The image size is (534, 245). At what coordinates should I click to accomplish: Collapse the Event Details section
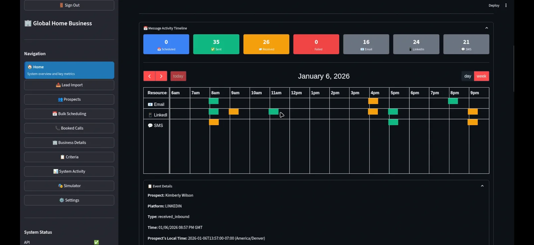482,186
